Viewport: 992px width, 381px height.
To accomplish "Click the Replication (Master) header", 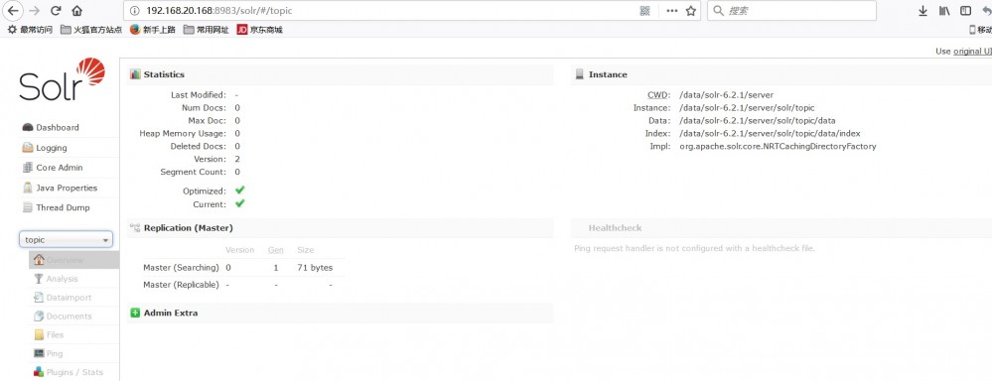I will [341, 227].
